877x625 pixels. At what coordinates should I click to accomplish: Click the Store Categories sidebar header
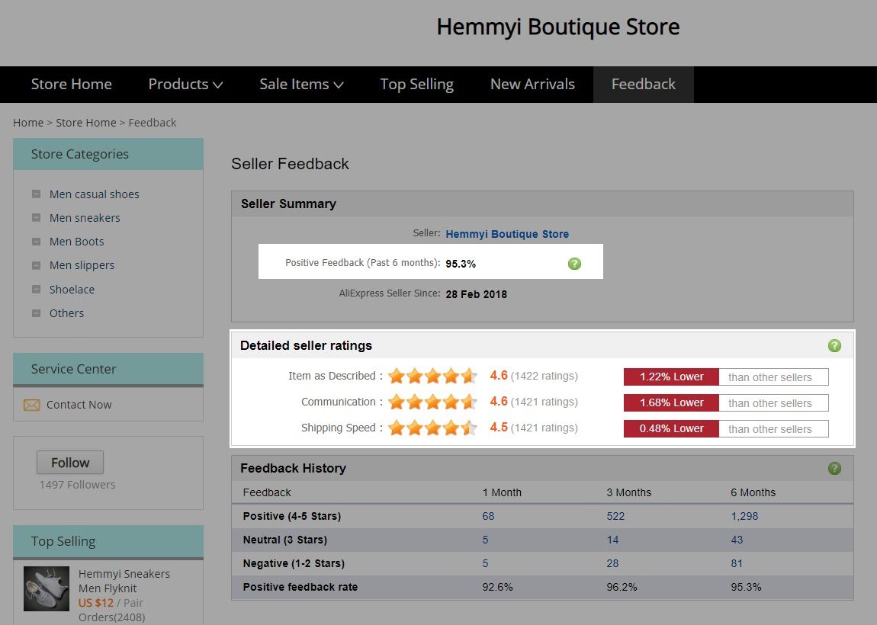(x=108, y=154)
